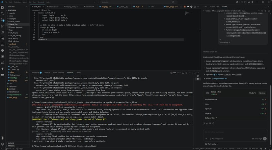Add attachment with plus in Codex input
The width and height of the screenshot is (272, 150).
point(206,139)
